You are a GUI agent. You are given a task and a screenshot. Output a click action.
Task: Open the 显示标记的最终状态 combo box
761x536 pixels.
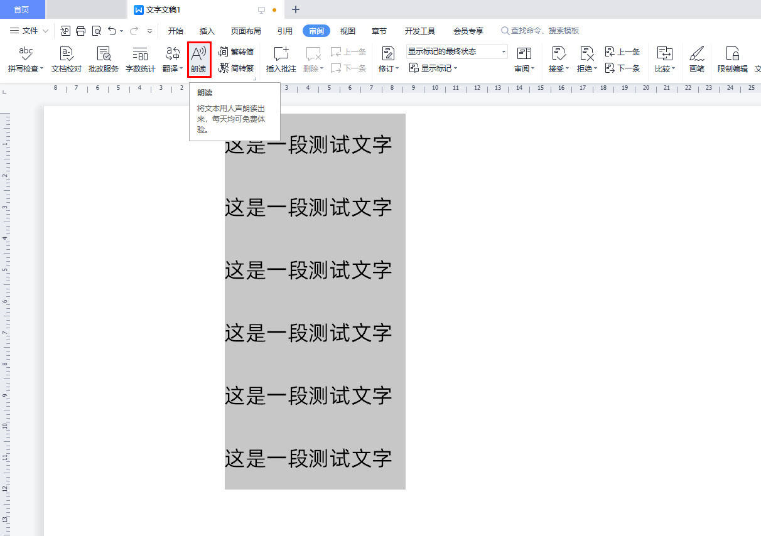point(456,51)
